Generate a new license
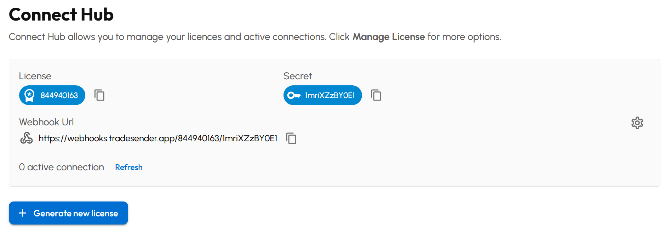 pyautogui.click(x=68, y=213)
